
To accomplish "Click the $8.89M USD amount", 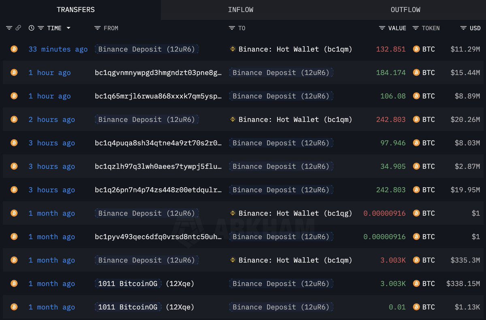I will pyautogui.click(x=467, y=96).
